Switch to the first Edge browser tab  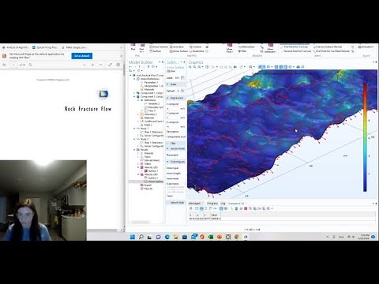coord(15,47)
